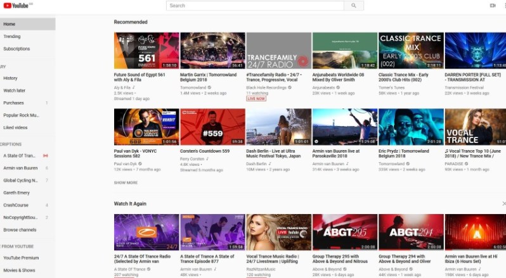Open the Watch later playlist

[x=15, y=91]
